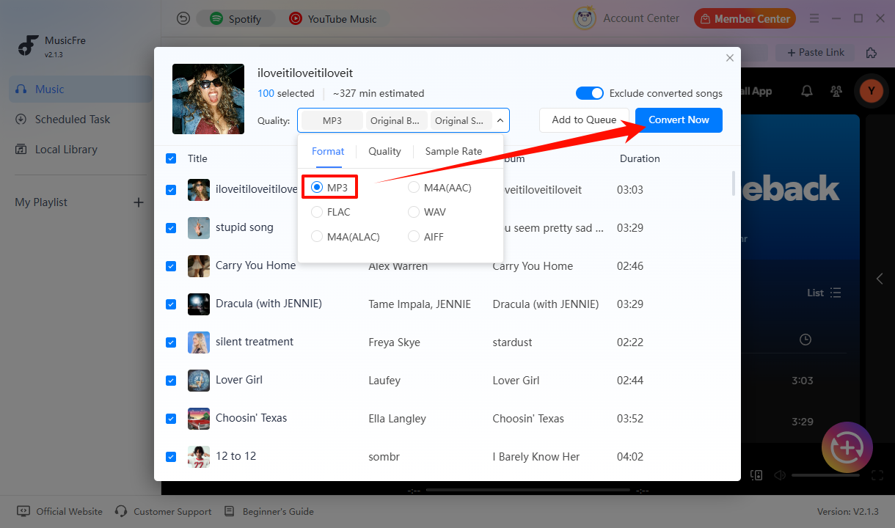Image resolution: width=895 pixels, height=528 pixels.
Task: Adjust the volume slider in the player bar
Action: coord(825,475)
